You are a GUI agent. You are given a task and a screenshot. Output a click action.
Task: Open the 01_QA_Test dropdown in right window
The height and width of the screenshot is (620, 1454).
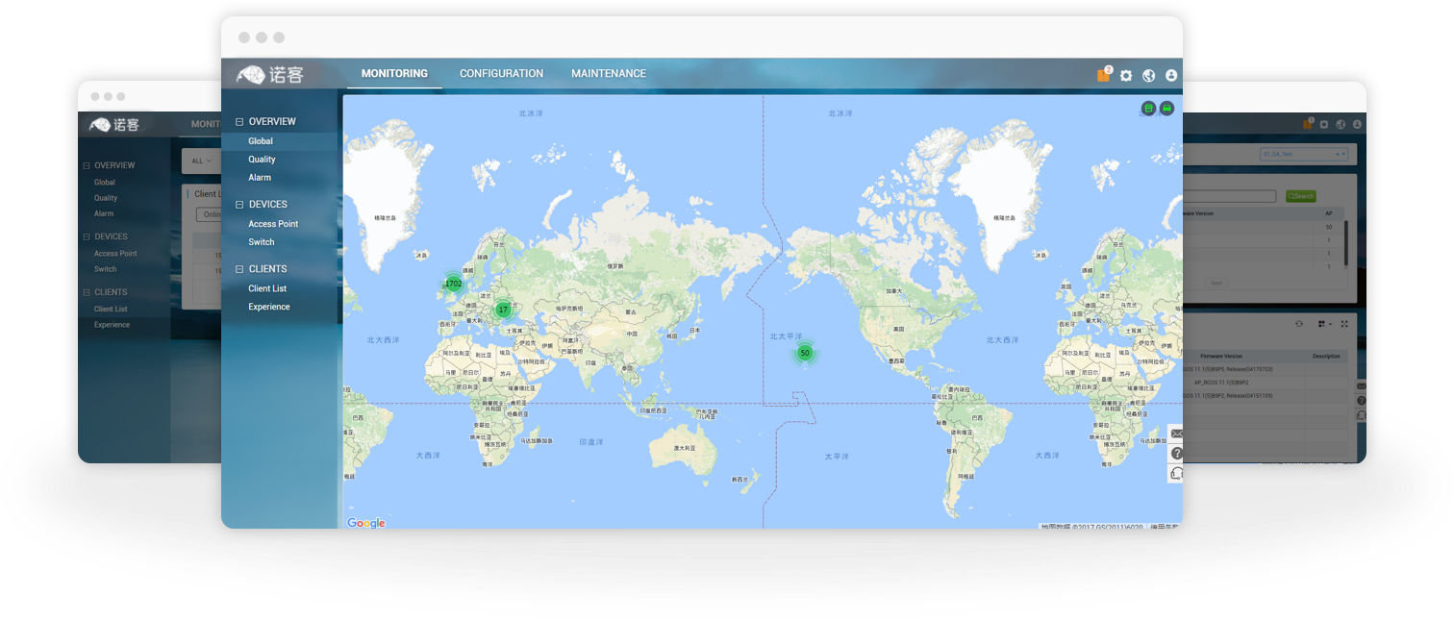tap(1303, 154)
